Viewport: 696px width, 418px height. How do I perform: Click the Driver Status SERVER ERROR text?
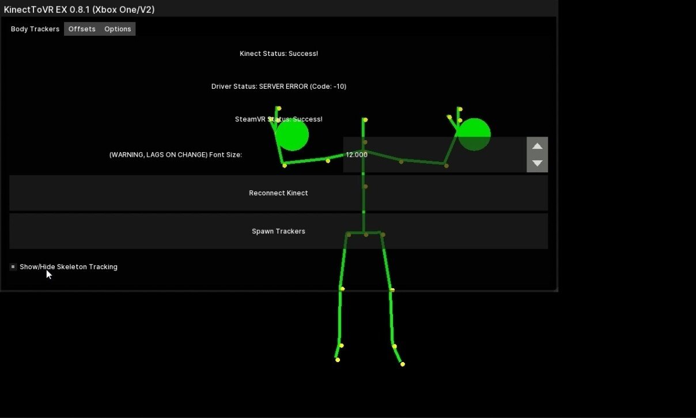click(x=279, y=86)
